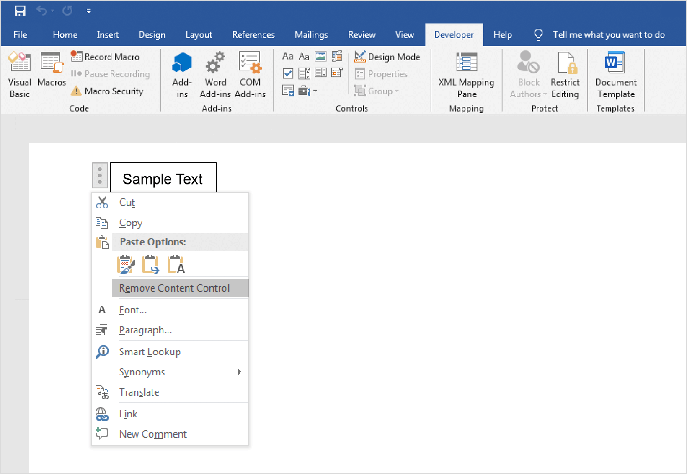687x474 pixels.
Task: Open the File tab
Action: click(x=20, y=35)
